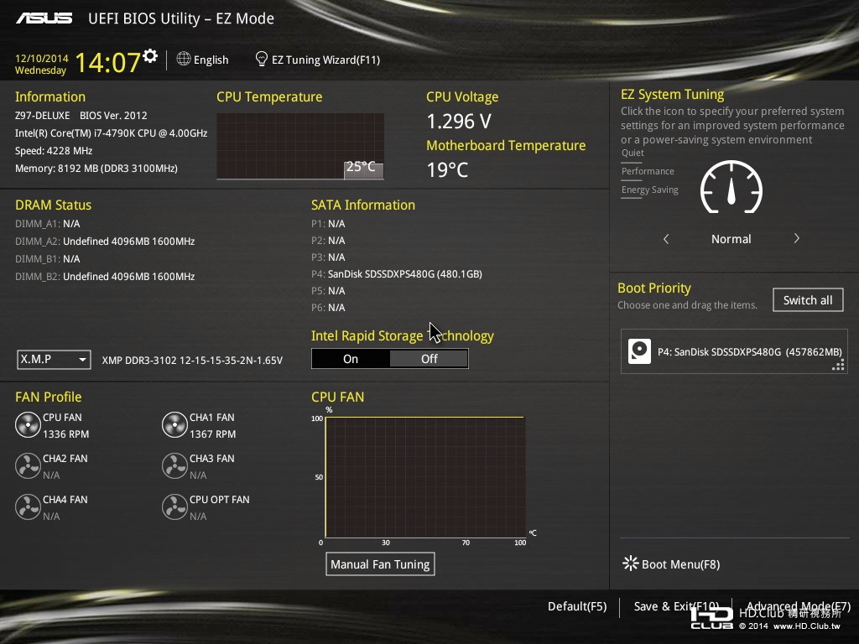Click the BIOS Ver. 2012 text
This screenshot has height=644, width=859.
point(113,116)
